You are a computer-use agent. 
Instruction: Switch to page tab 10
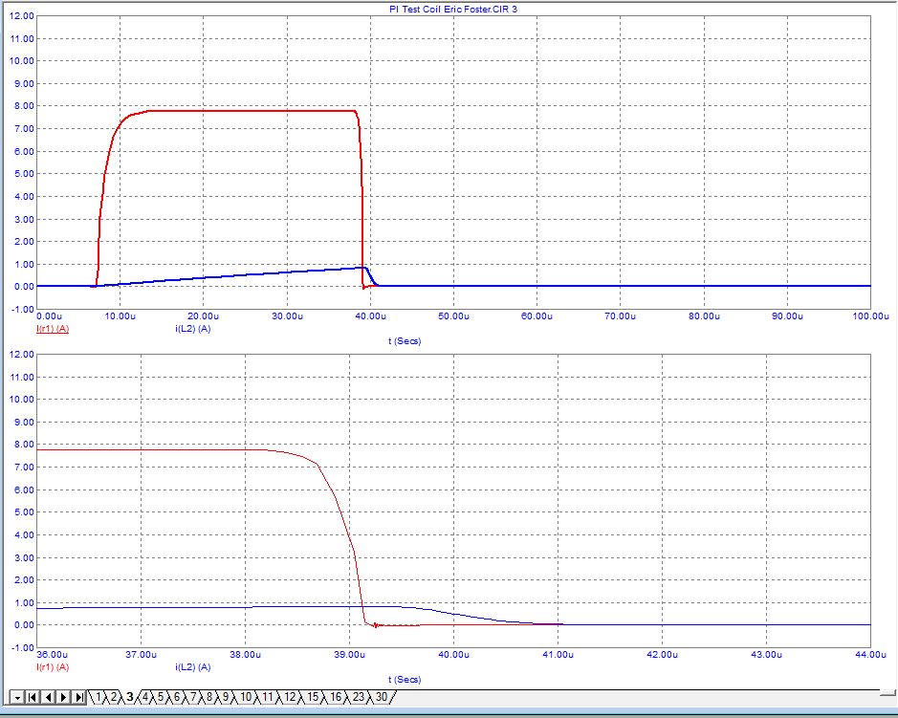247,697
